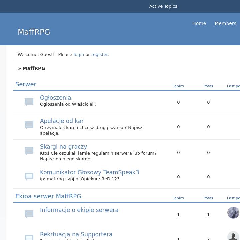This screenshot has width=240, height=240.
Task: Open the Active Topics page
Action: (x=163, y=6)
